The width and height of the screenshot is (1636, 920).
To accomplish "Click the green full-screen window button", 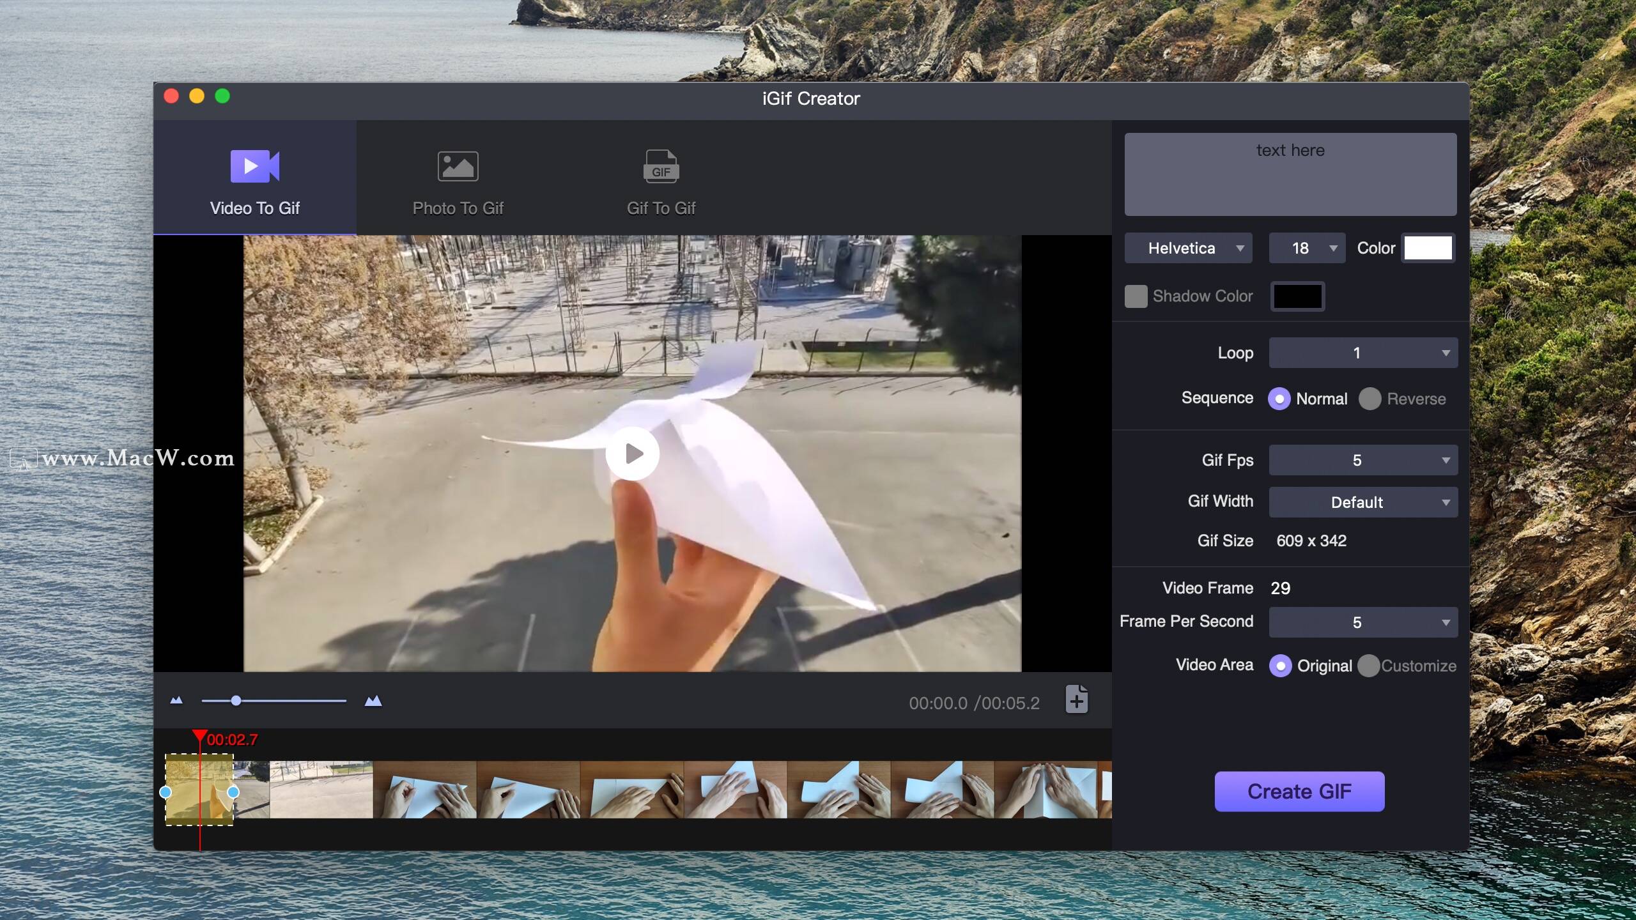I will [x=222, y=96].
